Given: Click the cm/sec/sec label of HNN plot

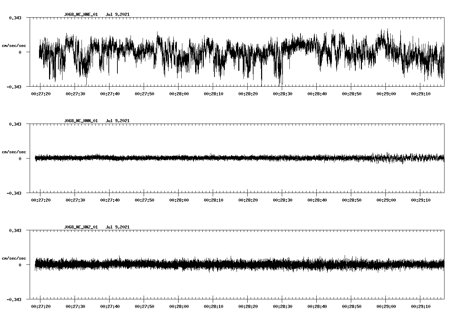Looking at the screenshot, I should 14,152.
